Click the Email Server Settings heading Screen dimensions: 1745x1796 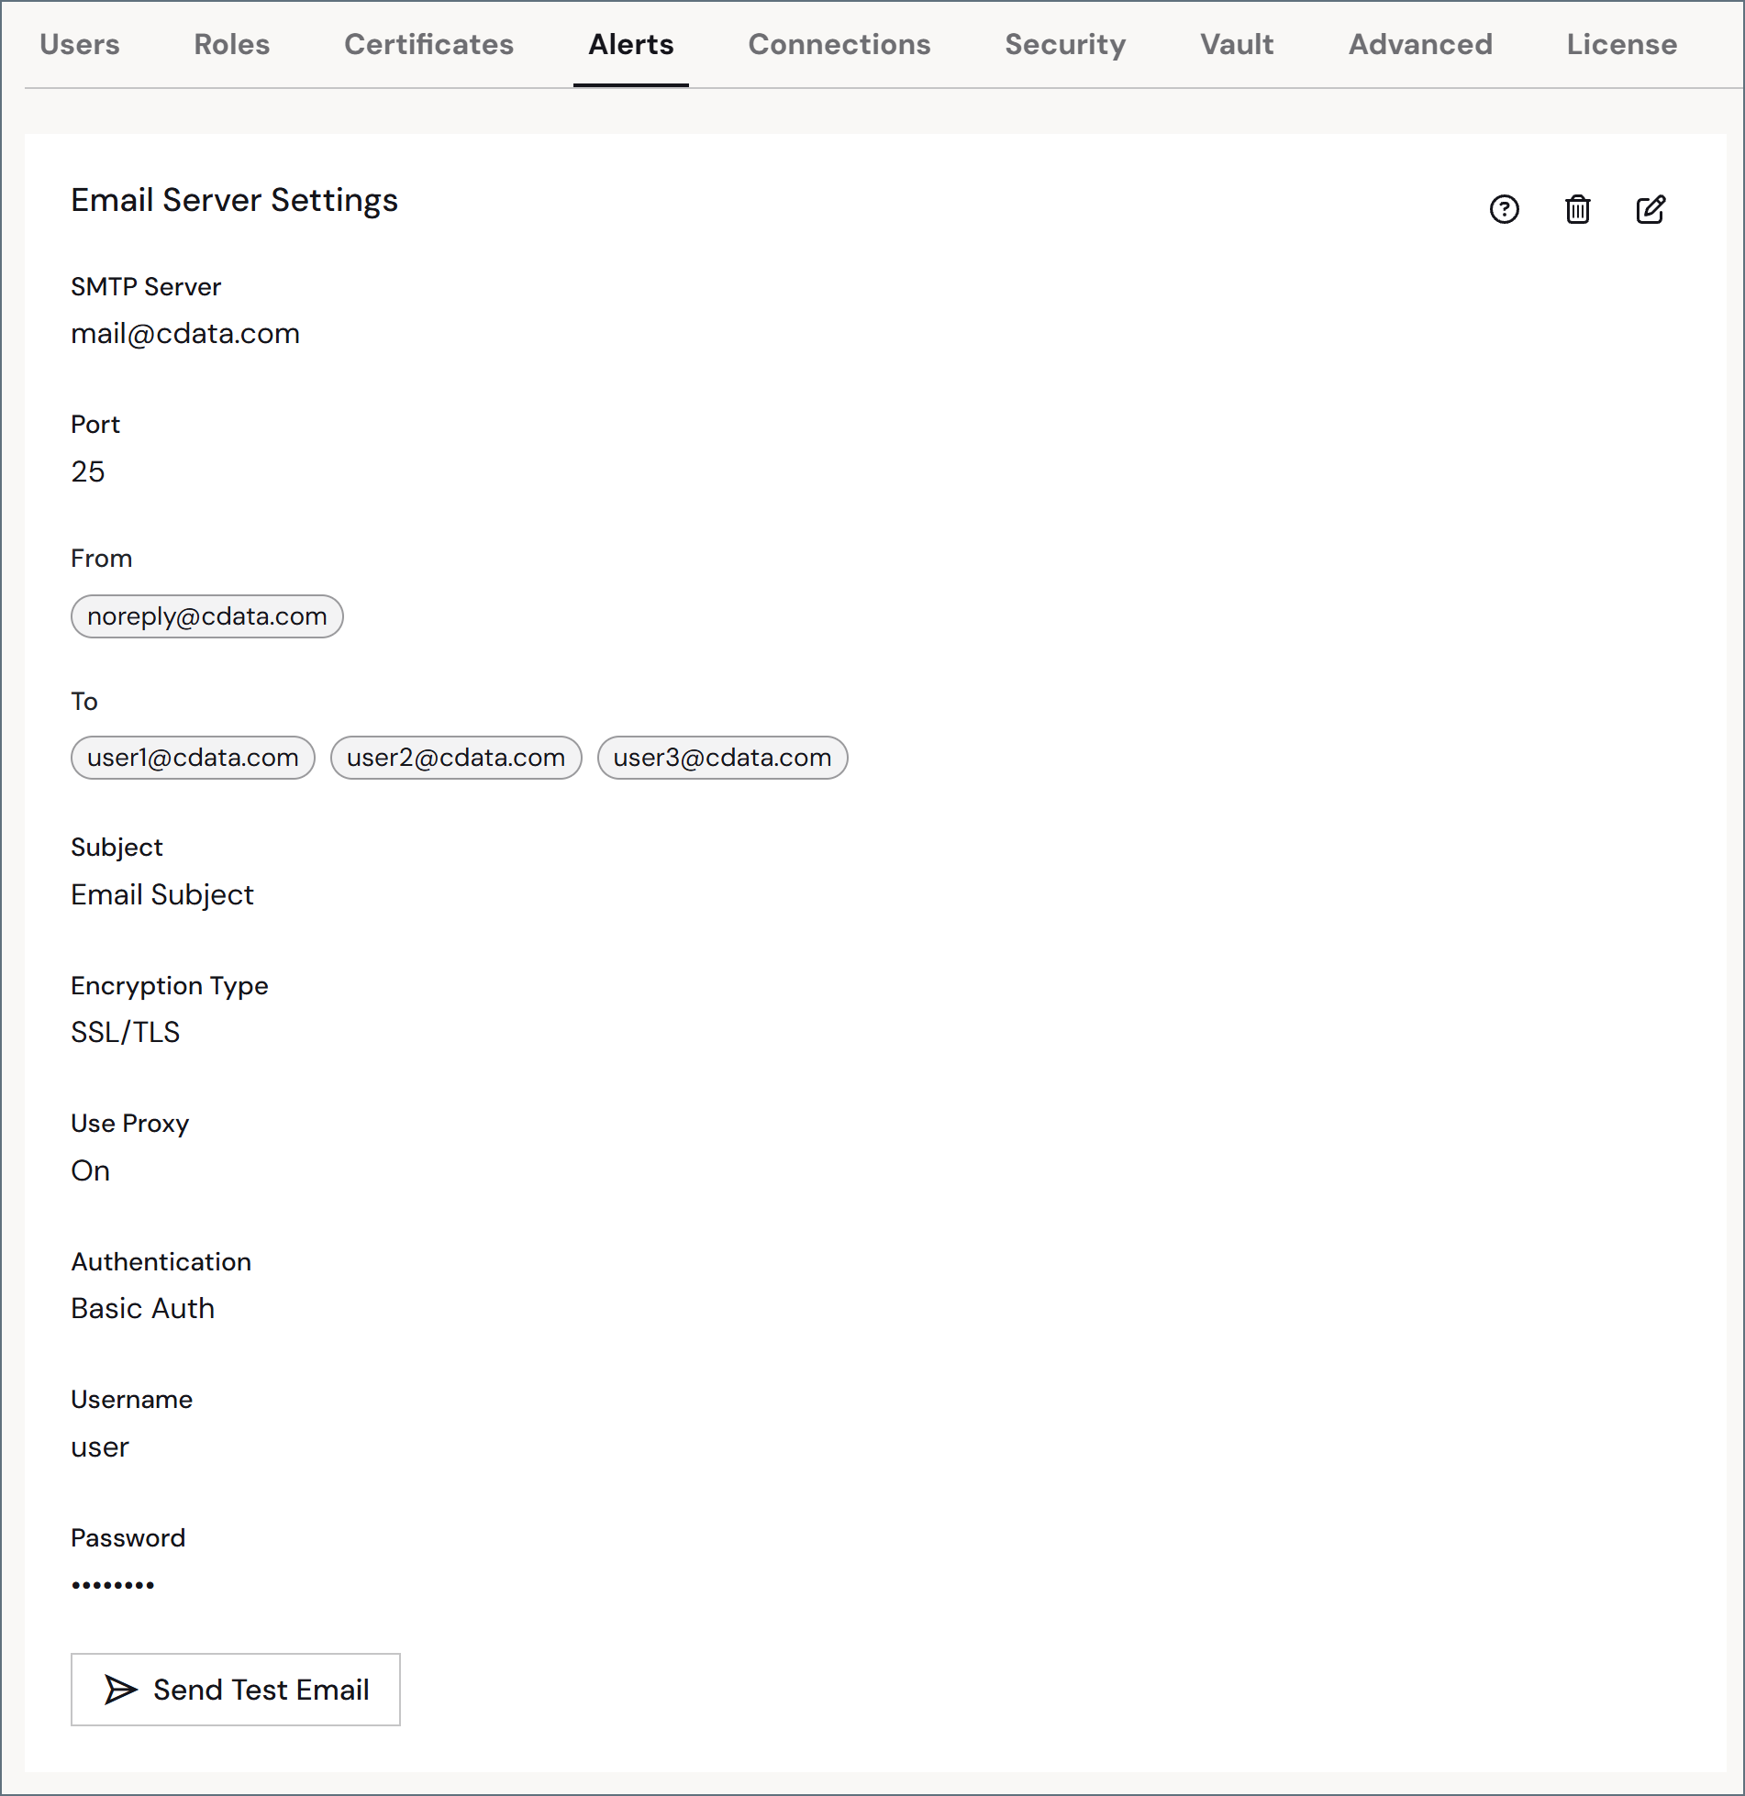pos(235,200)
